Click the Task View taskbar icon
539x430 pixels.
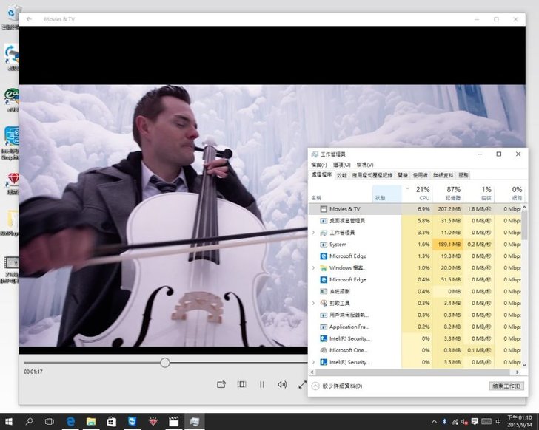tap(50, 421)
